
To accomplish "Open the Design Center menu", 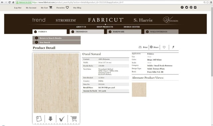I will click(132, 27).
